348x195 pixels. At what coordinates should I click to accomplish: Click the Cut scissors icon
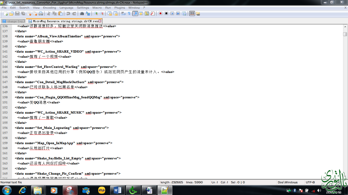[x=48, y=13]
